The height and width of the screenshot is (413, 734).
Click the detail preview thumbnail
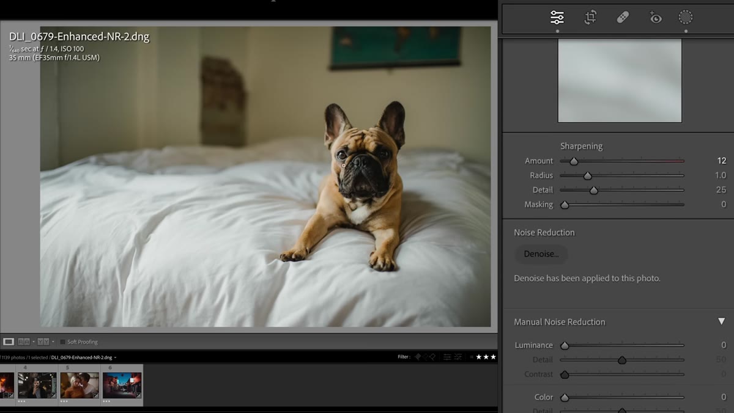click(x=620, y=81)
